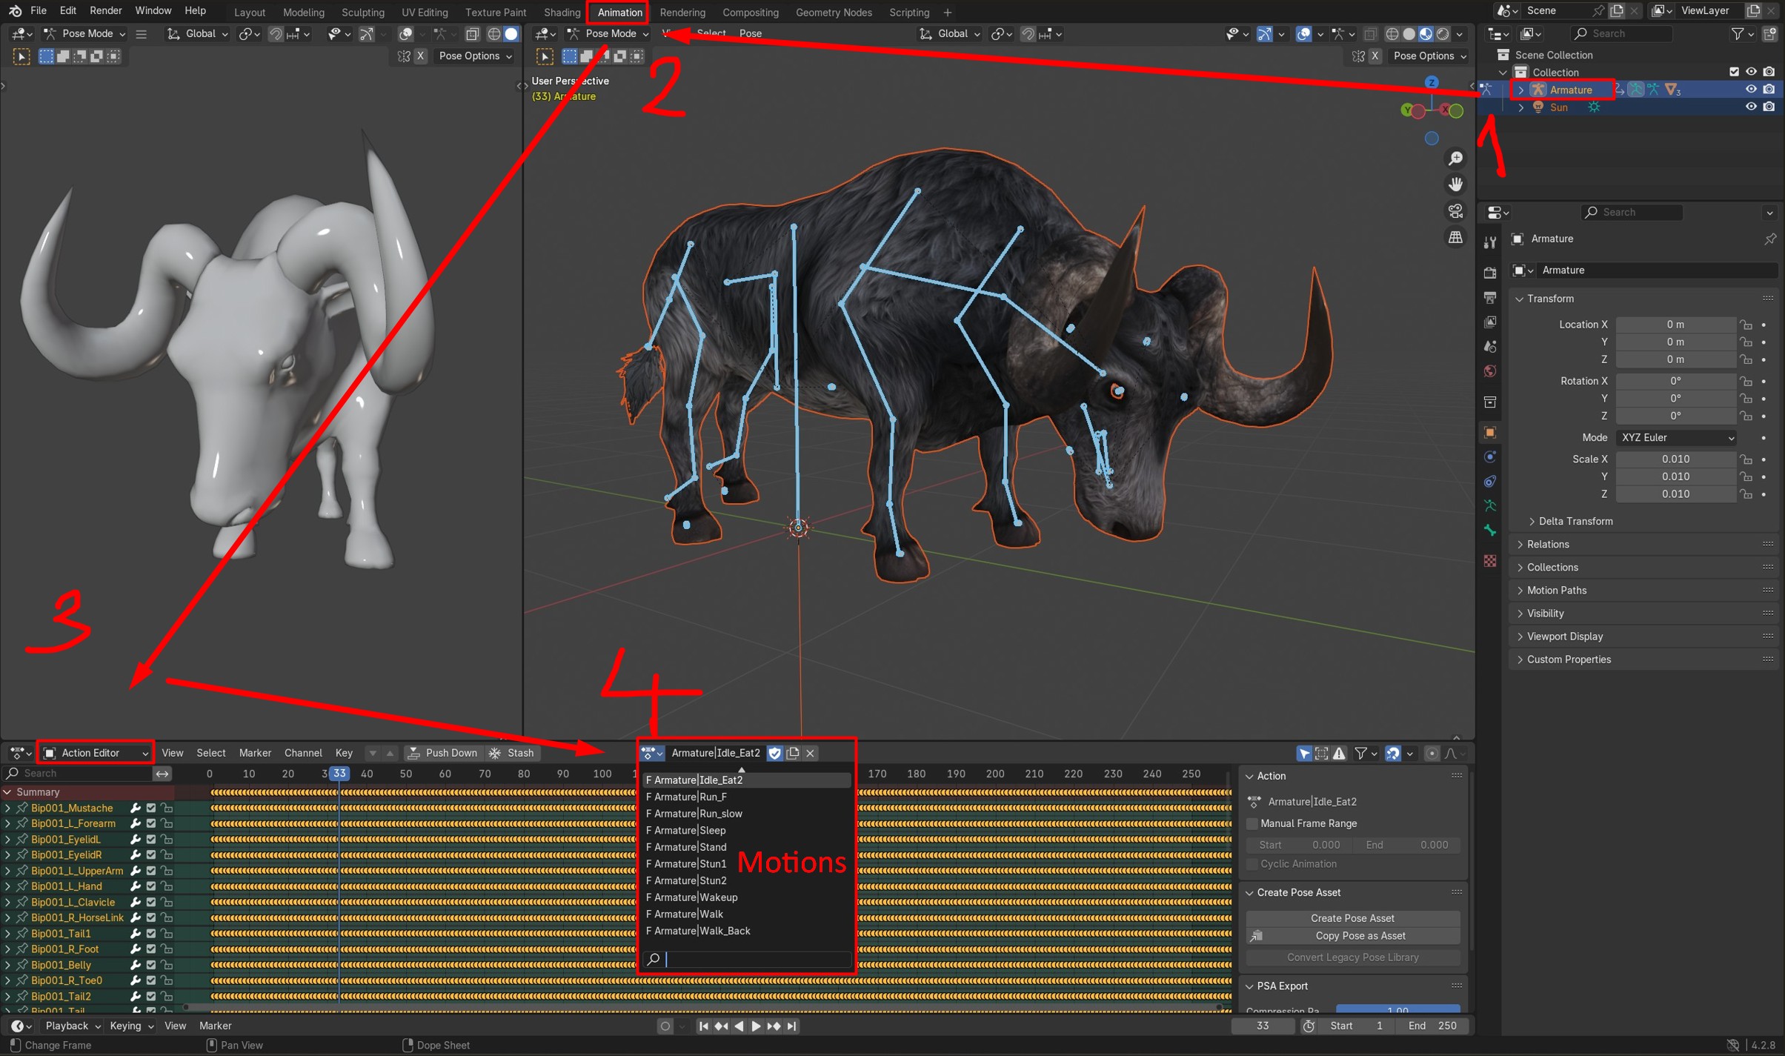Click the pan hand icon in viewport

(1455, 185)
